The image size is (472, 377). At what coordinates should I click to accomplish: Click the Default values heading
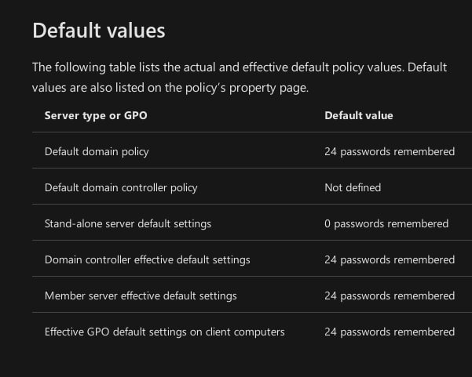coord(99,31)
